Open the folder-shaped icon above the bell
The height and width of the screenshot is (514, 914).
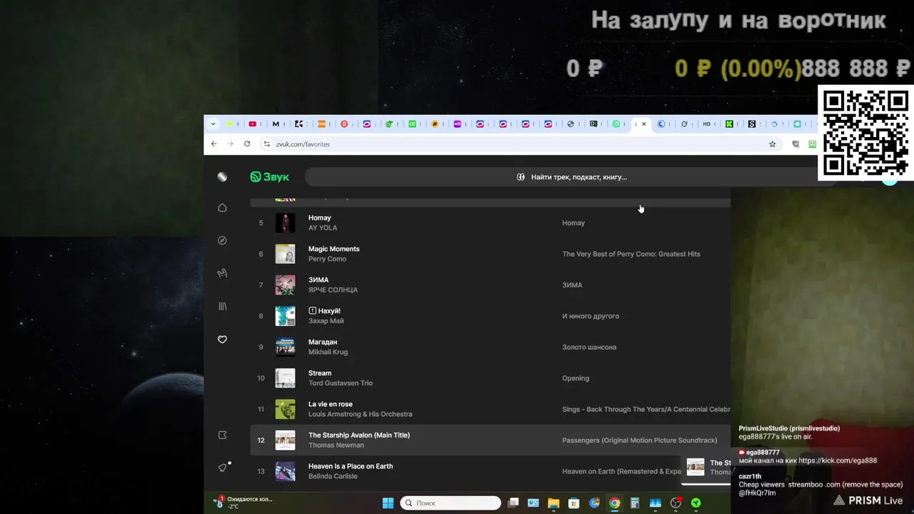tap(222, 435)
